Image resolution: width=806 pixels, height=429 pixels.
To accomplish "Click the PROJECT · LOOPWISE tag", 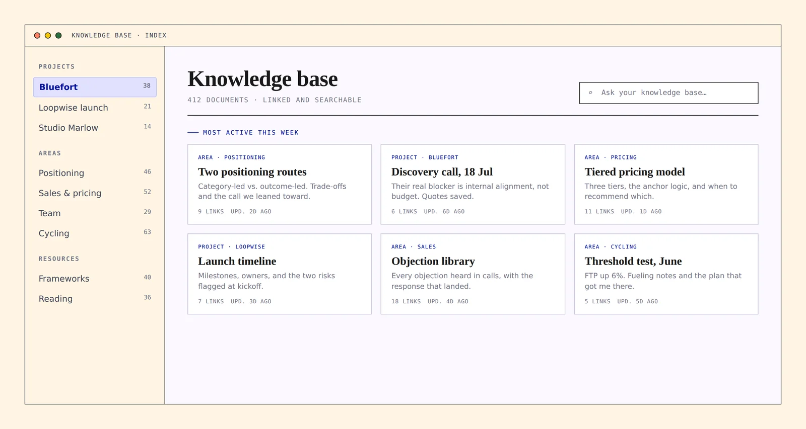I will tap(231, 247).
